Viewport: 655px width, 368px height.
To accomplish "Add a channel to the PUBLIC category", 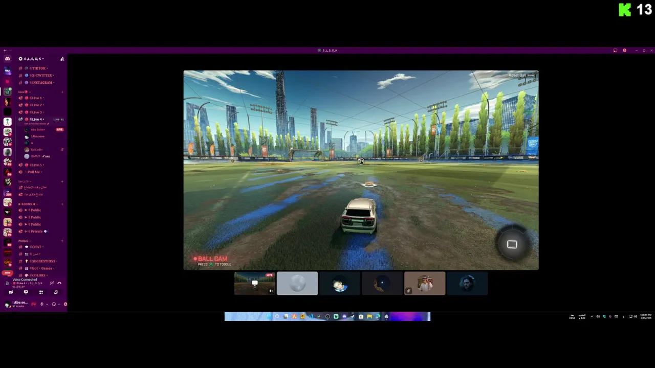I will (x=62, y=241).
